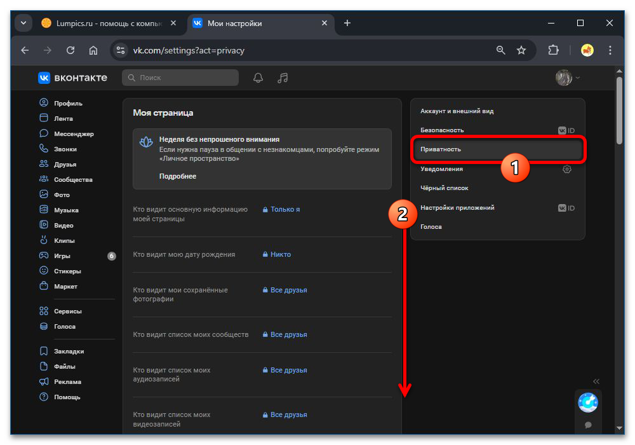Click the VK notifications bell icon
The image size is (635, 445).
point(258,78)
